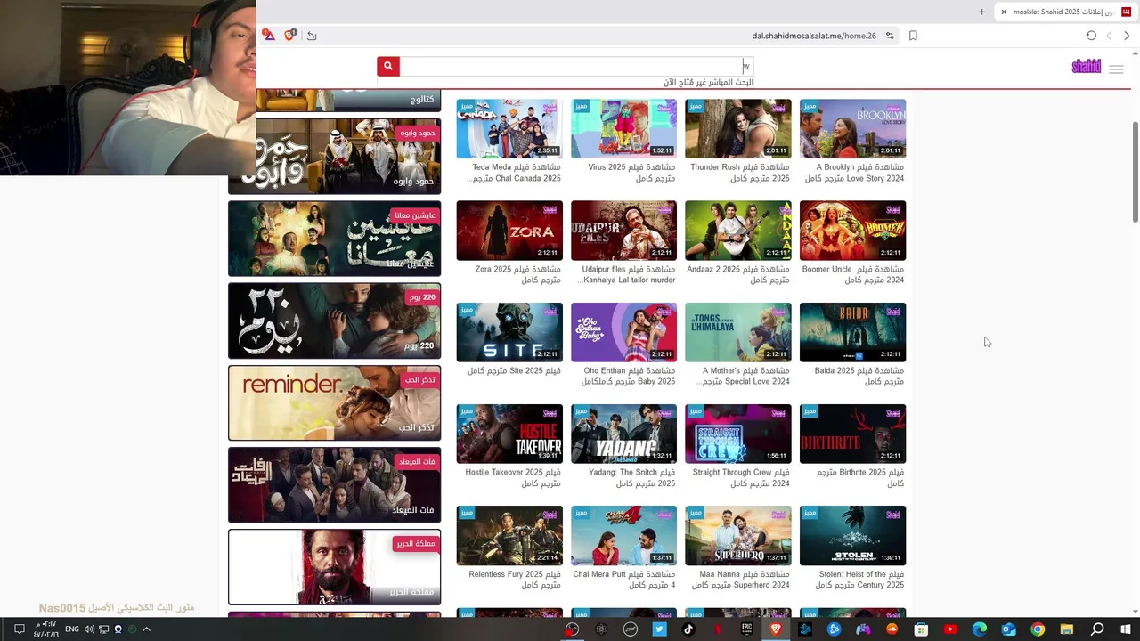Open Stolen: Heist of the Century thumbnail
This screenshot has height=641, width=1140.
tap(852, 535)
